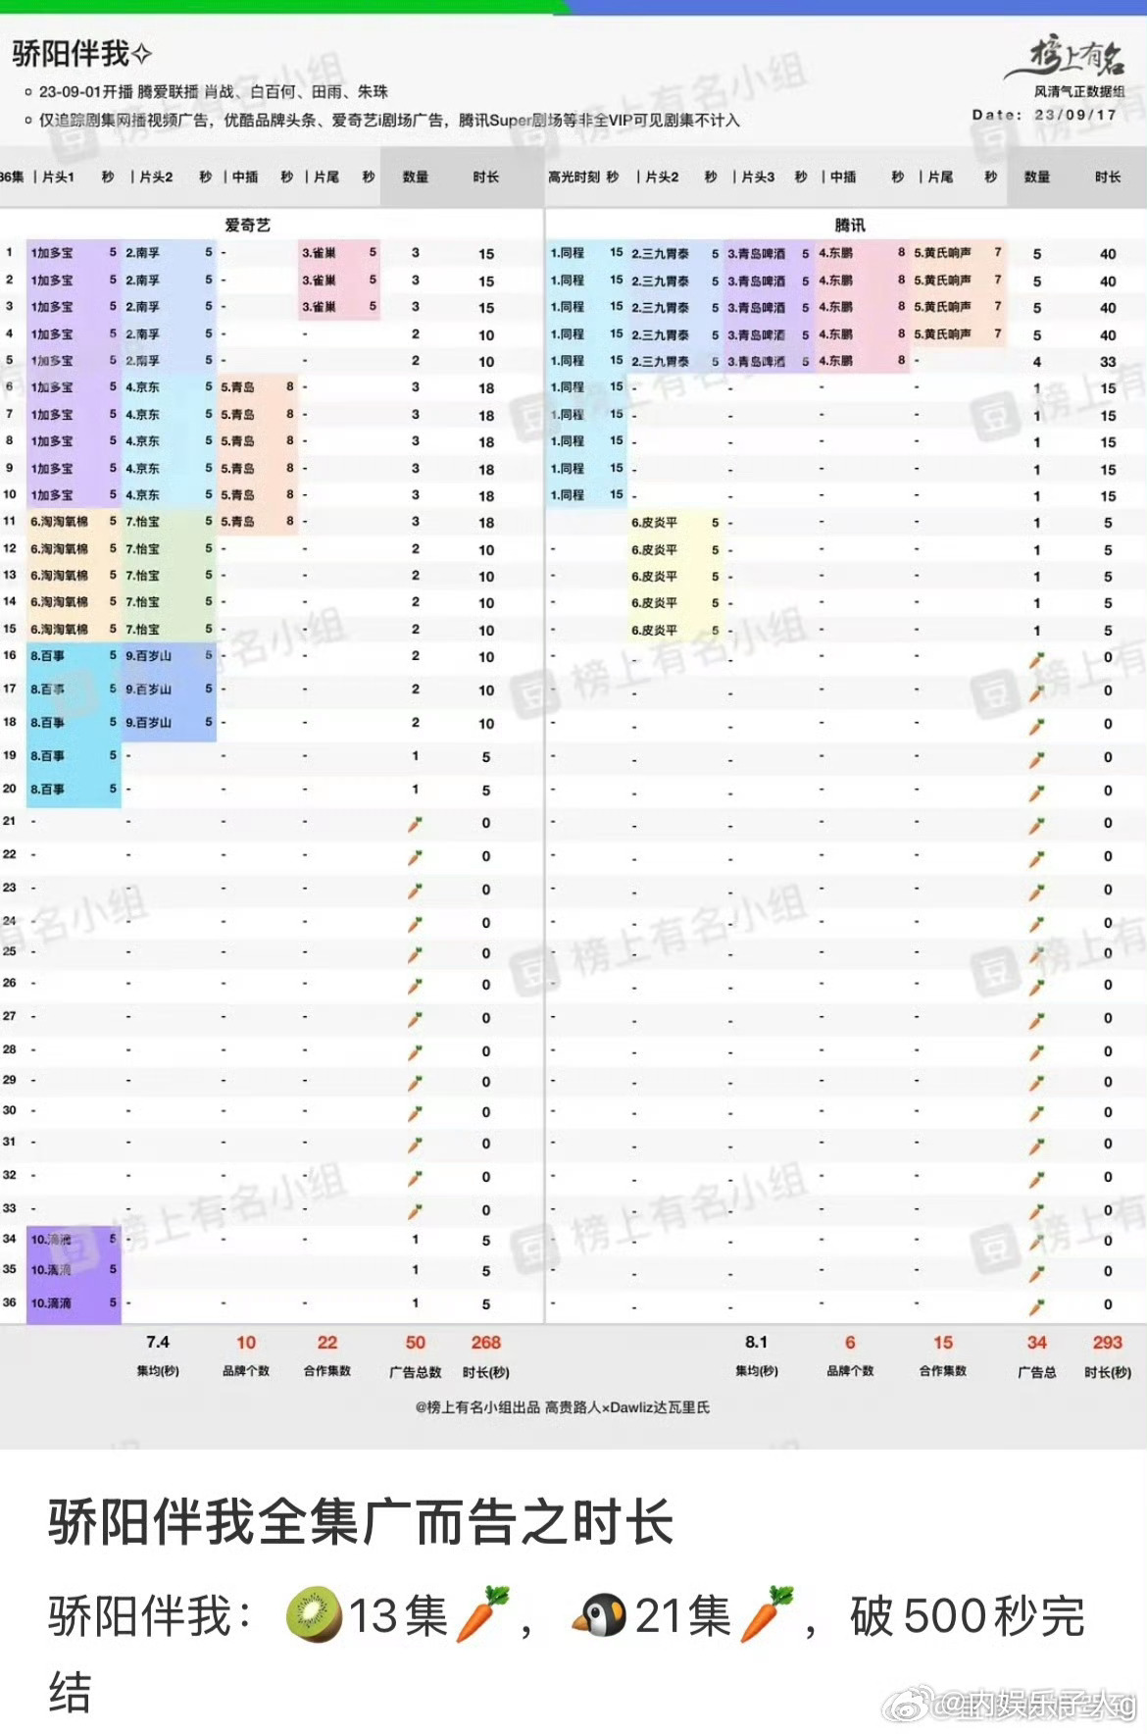This screenshot has width=1147, height=1734.
Task: Click the Tencent average value 8.1
Action: 757,1342
